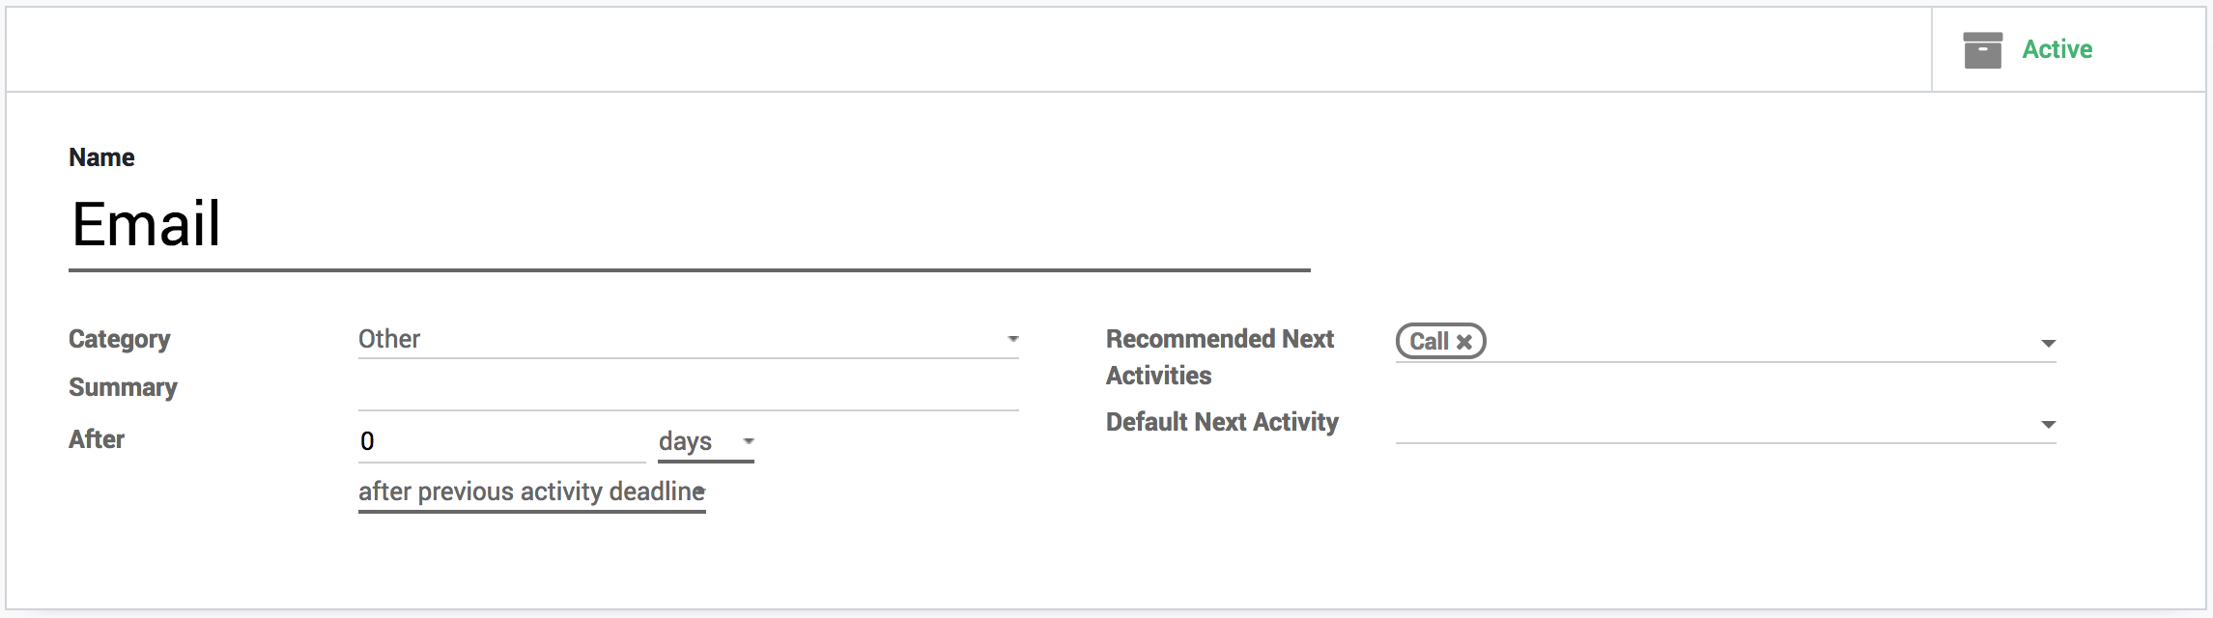This screenshot has width=2213, height=618.
Task: Click the archive box icon
Action: (x=1982, y=50)
